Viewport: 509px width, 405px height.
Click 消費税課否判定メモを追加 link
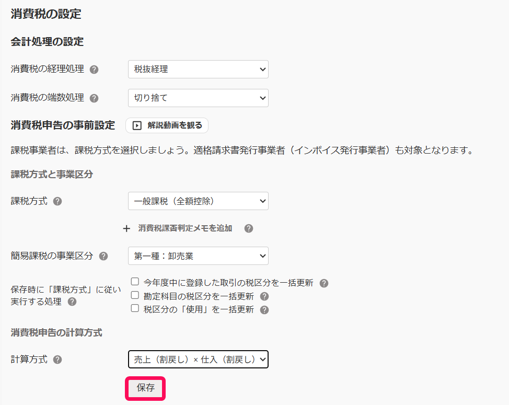click(185, 228)
